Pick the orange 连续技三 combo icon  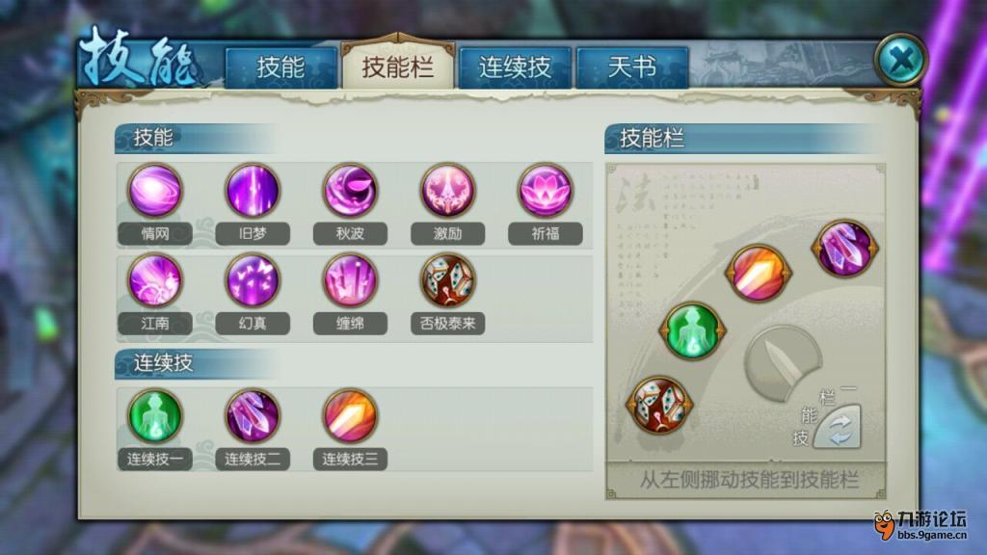click(x=350, y=416)
